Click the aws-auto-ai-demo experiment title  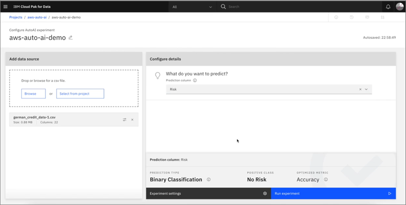(x=38, y=38)
